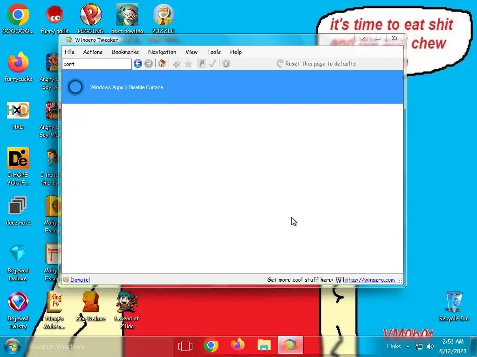Open the File menu
This screenshot has width=477, height=357.
(70, 52)
